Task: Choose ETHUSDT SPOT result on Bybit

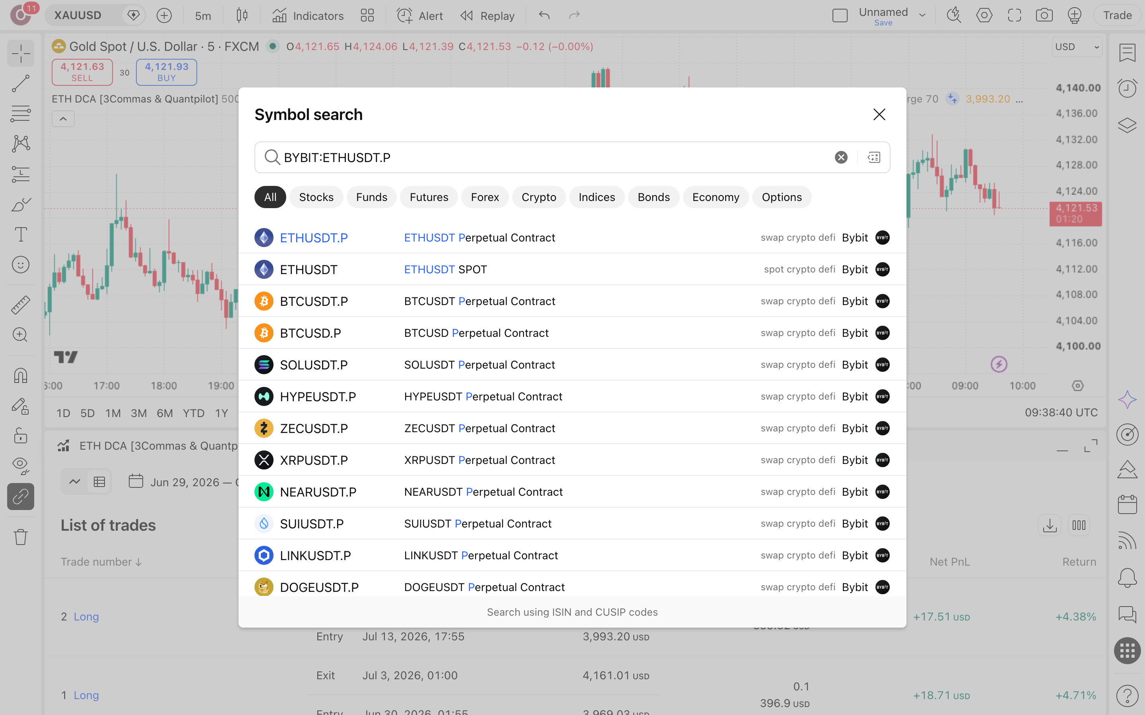Action: (x=572, y=270)
